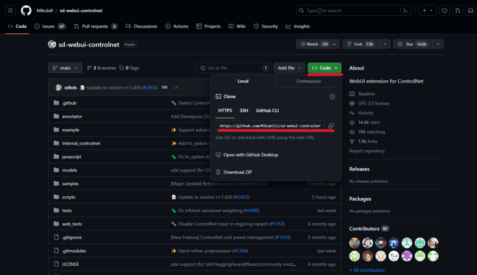Copy the HTTPS clone URL to clipboard
The image size is (477, 275).
[x=331, y=126]
